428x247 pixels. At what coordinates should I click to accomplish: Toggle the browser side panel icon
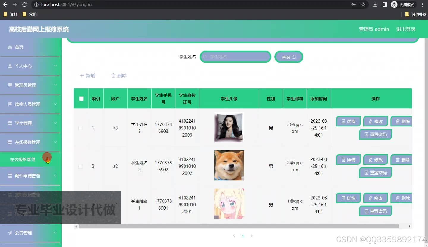[x=385, y=4]
